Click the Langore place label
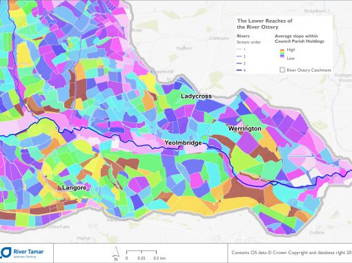352x263 pixels. point(75,188)
